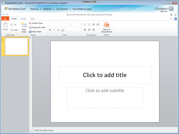Click the presentation icon in the title bar
Image resolution: width=179 pixels, height=134 pixels.
(3, 3)
